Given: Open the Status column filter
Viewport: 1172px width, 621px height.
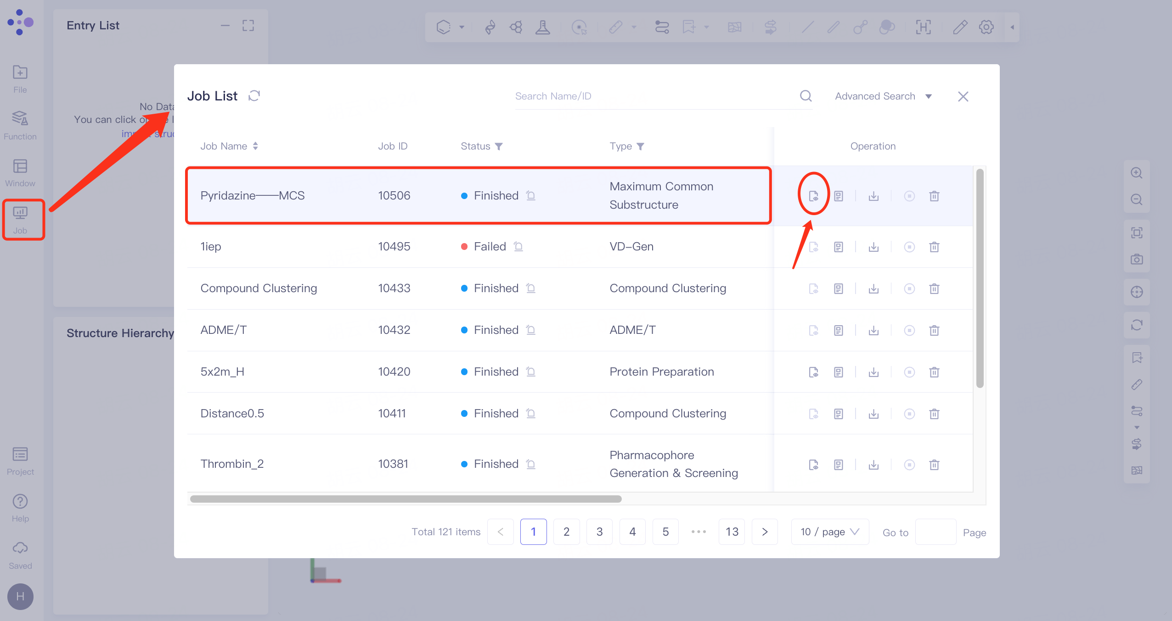Looking at the screenshot, I should (499, 146).
